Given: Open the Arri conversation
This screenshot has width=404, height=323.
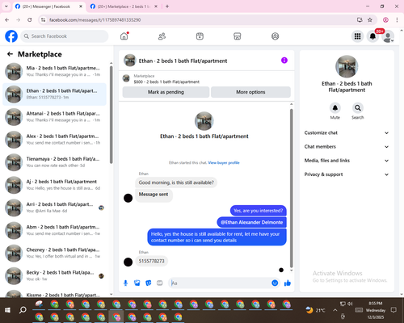Looking at the screenshot, I should point(54,208).
